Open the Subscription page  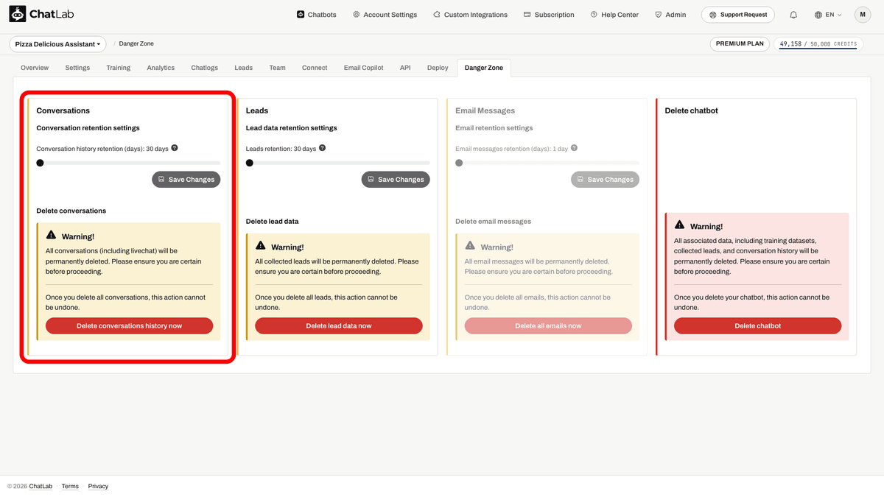[549, 15]
